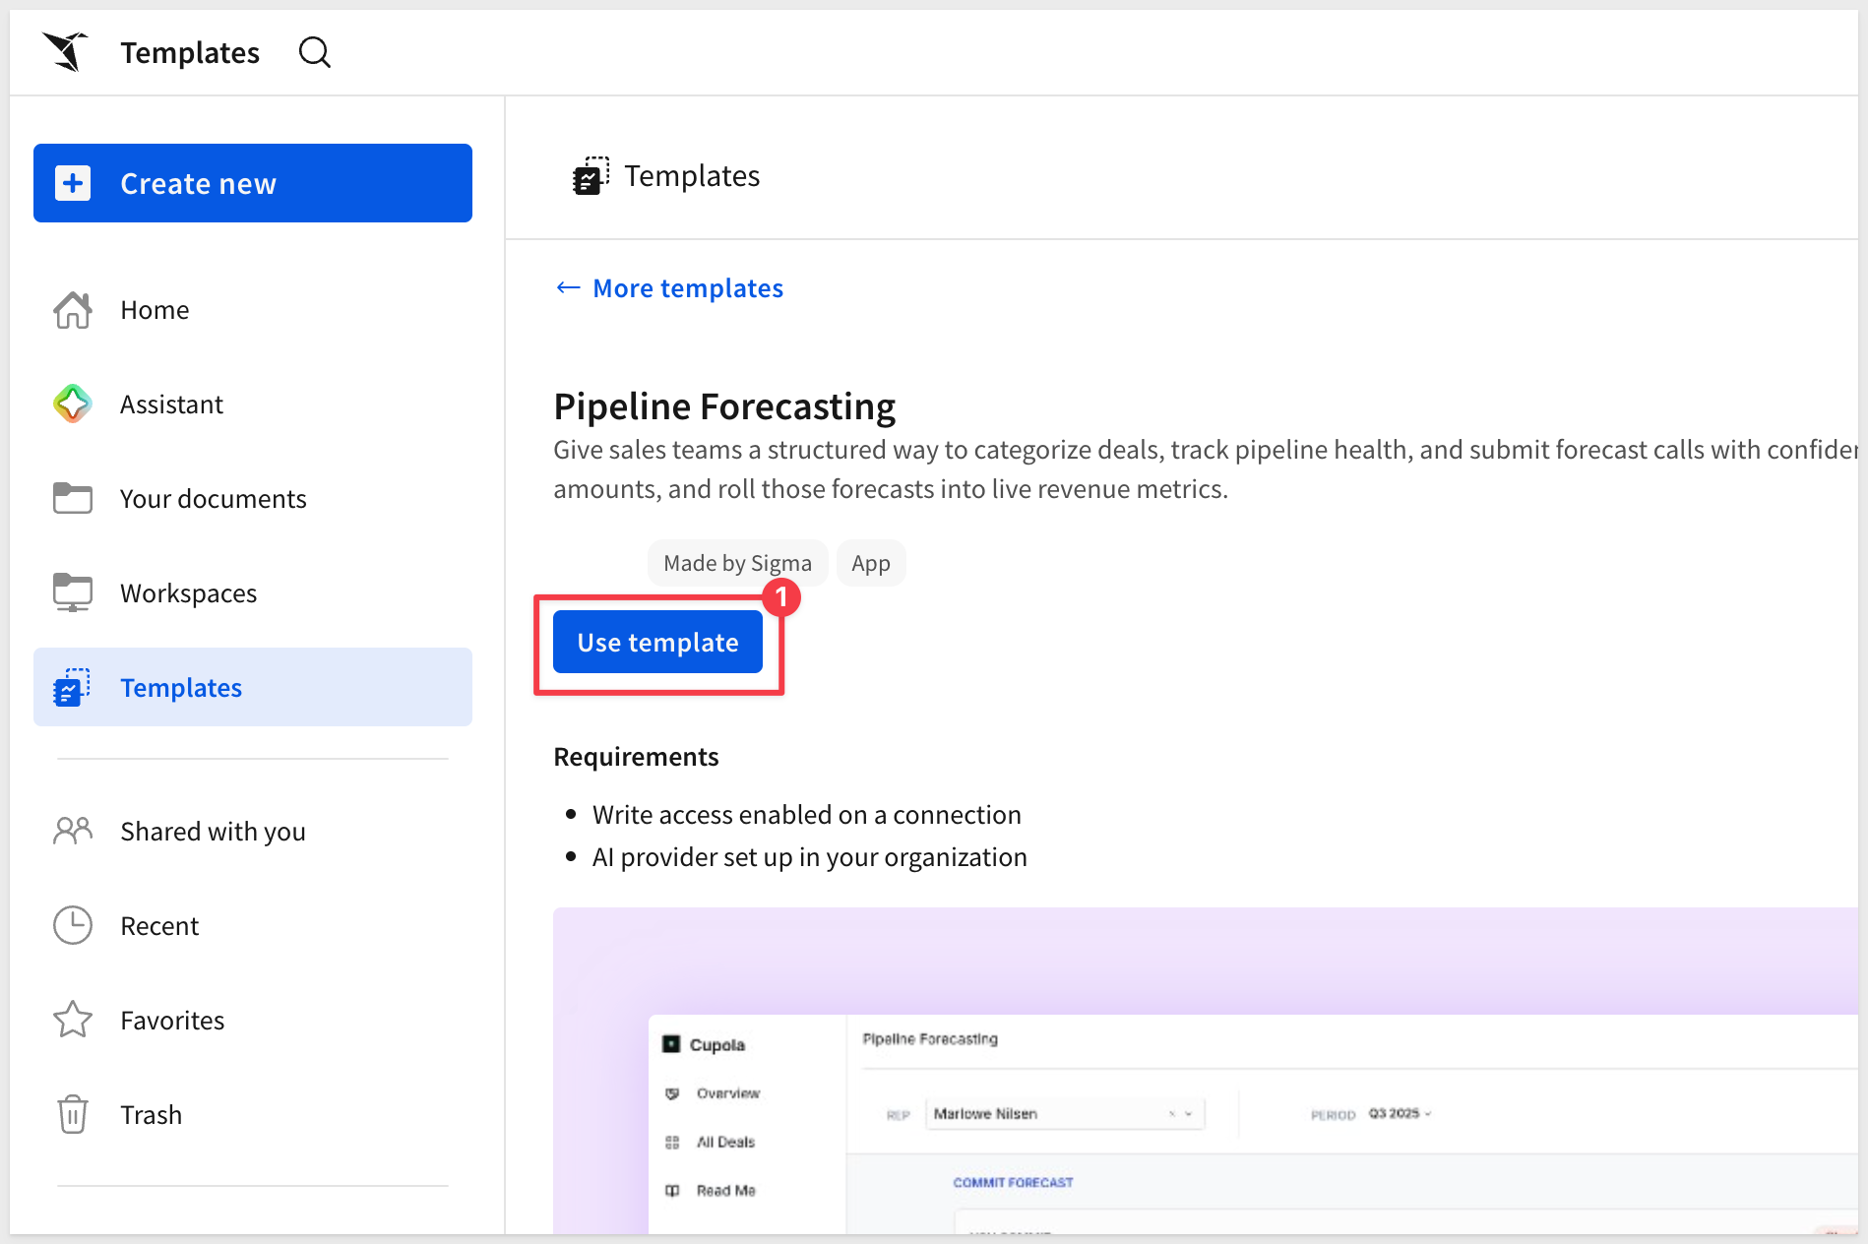Click the plus icon in Create new
Viewport: 1868px width, 1244px height.
tap(73, 183)
